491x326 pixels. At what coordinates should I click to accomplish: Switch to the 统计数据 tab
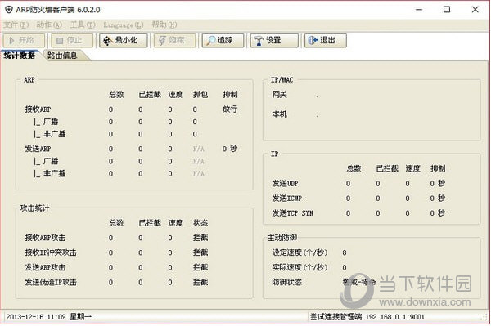tap(20, 56)
